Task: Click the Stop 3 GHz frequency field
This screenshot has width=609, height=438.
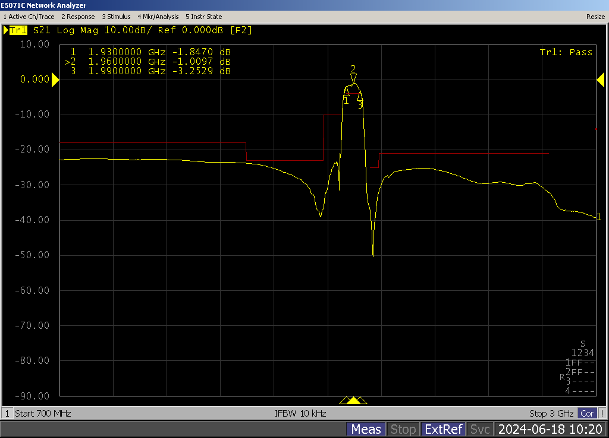Action: 551,414
